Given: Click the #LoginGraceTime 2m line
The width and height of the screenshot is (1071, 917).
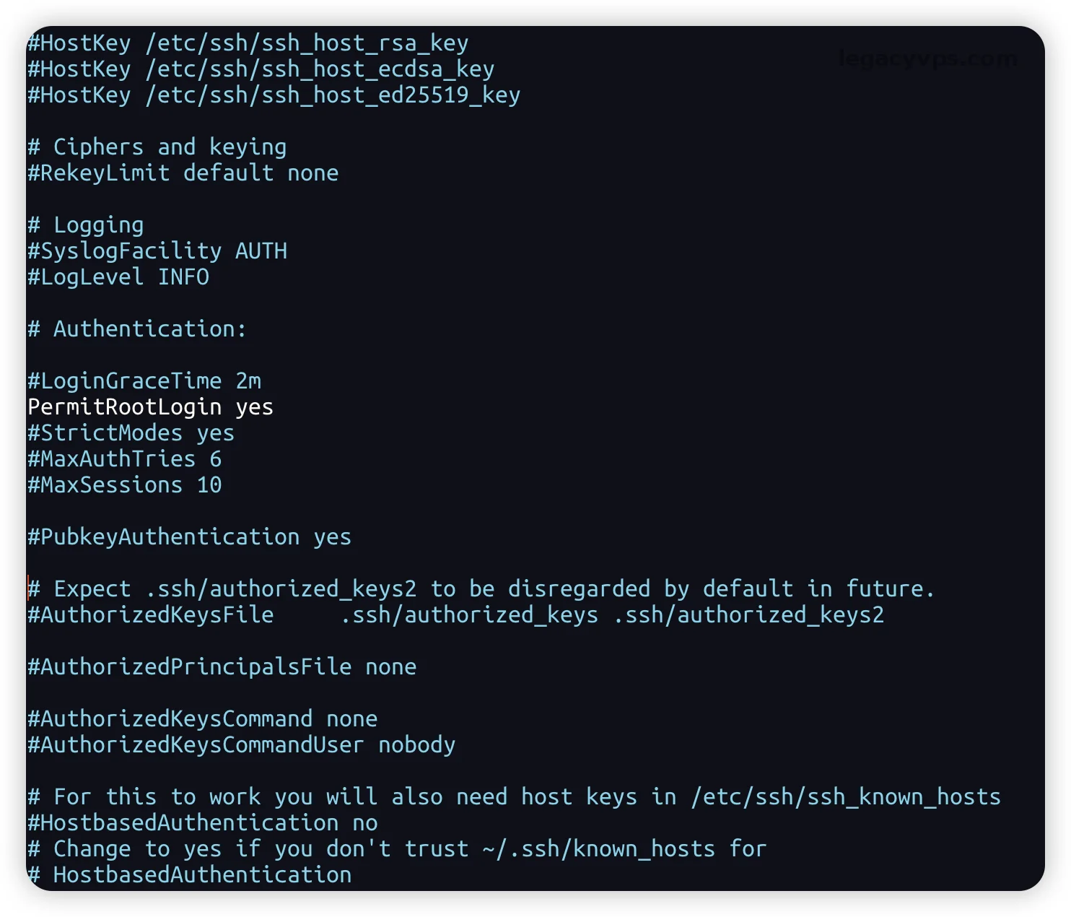Looking at the screenshot, I should [144, 381].
